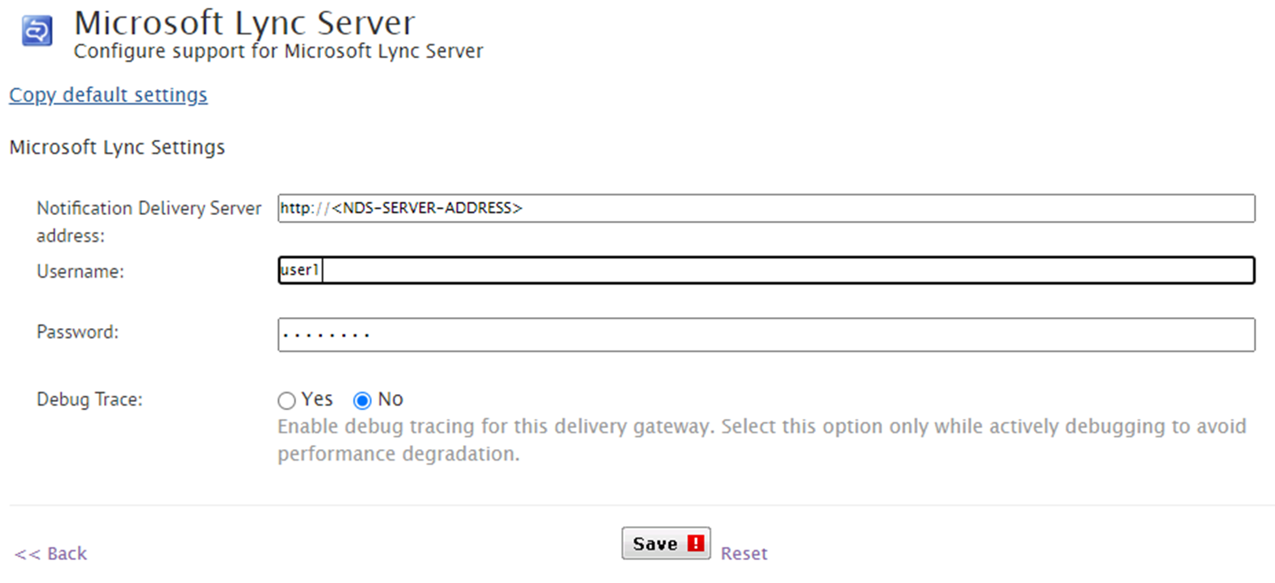
Task: Click the Username label
Action: pos(80,271)
